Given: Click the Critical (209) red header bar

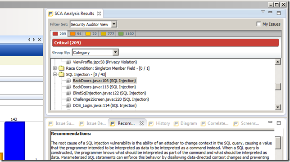Looking at the screenshot, I should (166, 43).
